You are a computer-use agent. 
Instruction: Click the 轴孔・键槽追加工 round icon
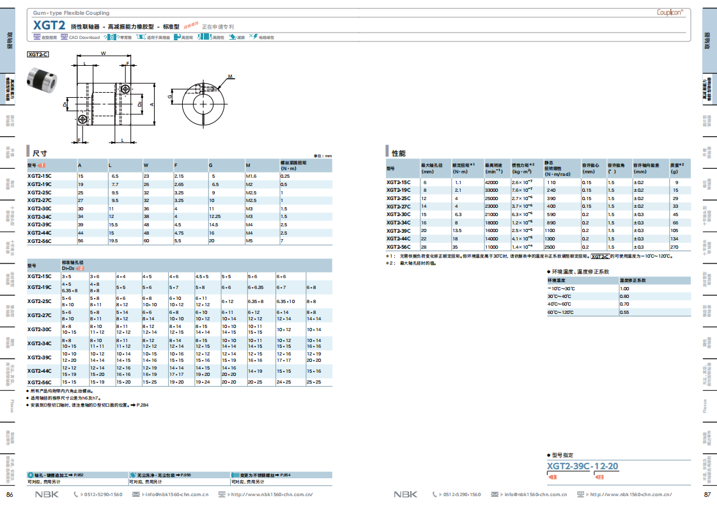31,476
